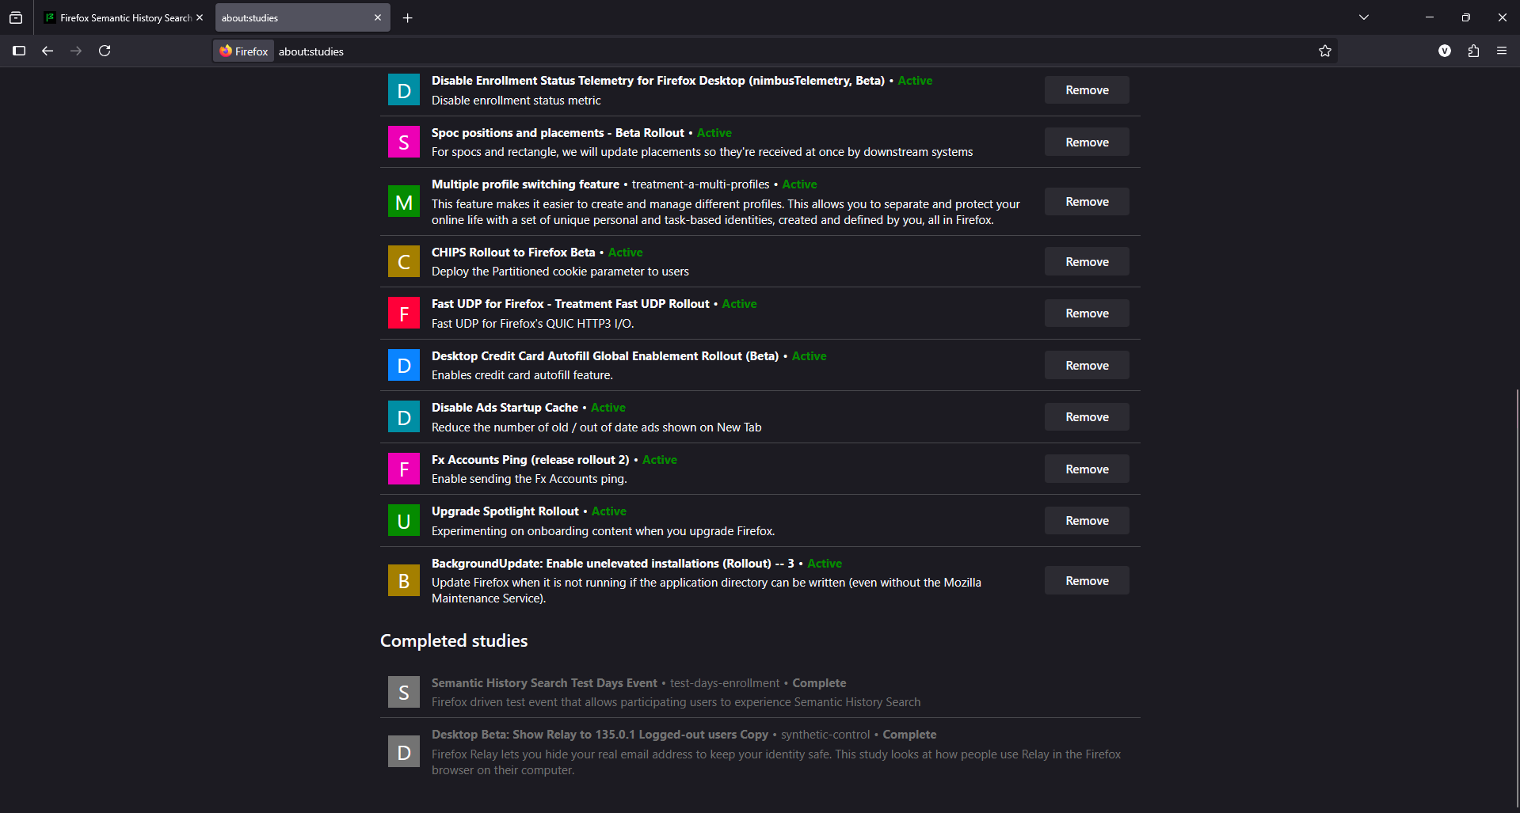Click the Firefox identity box in address bar
Screen dimensions: 1520x813
point(244,51)
